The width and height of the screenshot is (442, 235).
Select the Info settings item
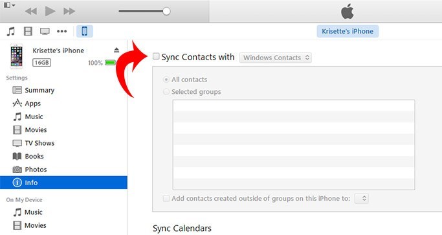click(63, 183)
